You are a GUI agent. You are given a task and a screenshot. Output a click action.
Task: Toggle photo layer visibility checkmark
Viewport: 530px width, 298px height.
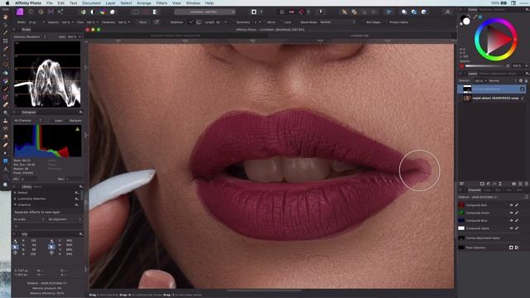(523, 99)
